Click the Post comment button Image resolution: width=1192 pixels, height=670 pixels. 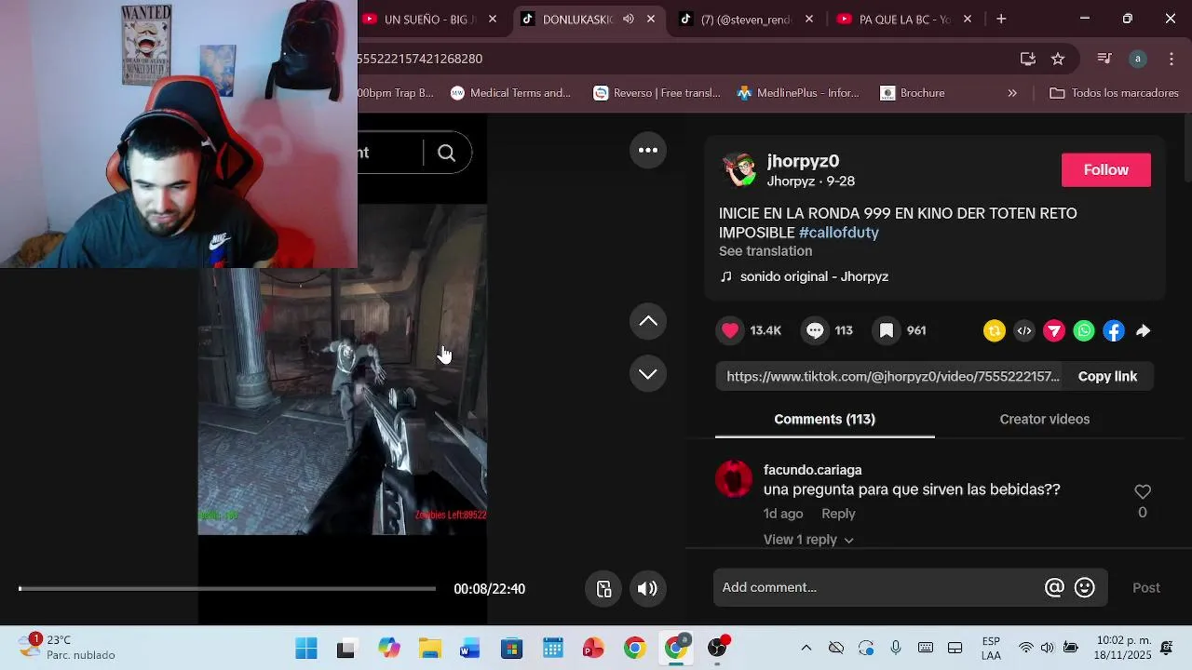pyautogui.click(x=1146, y=587)
